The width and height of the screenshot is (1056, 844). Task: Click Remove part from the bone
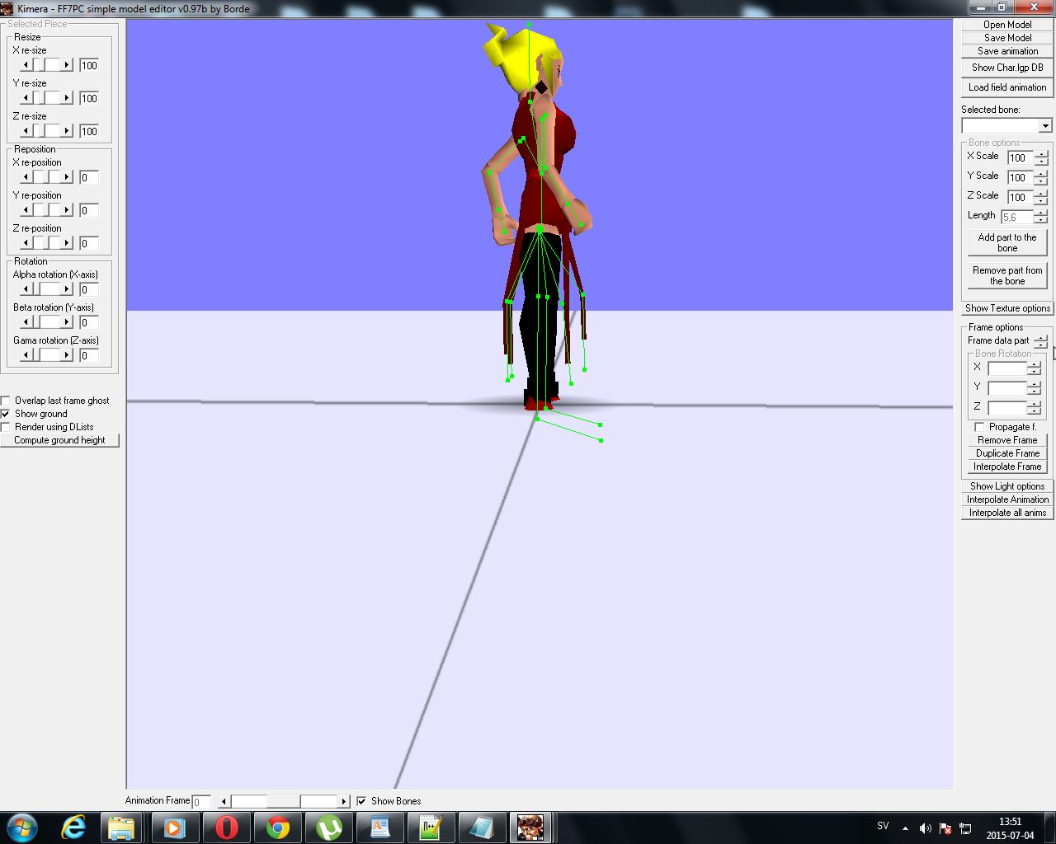[1007, 275]
